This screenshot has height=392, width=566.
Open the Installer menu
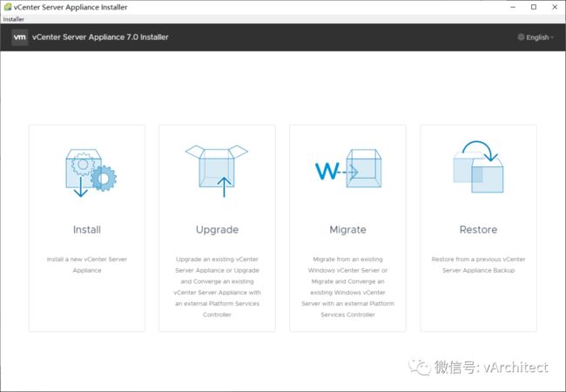pyautogui.click(x=14, y=19)
